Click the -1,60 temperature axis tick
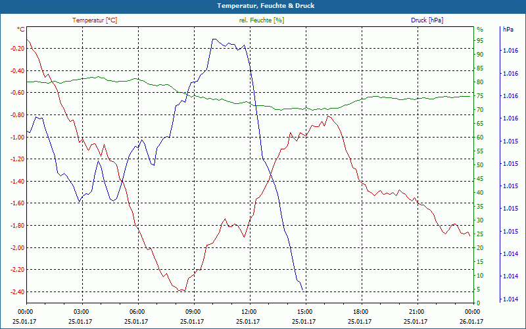This screenshot has height=329, width=526. [18, 203]
